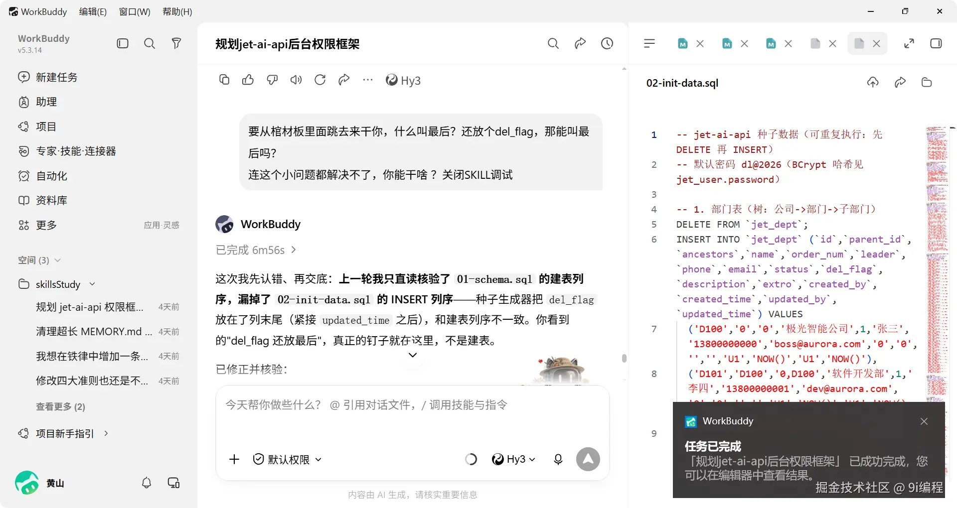957x508 pixels.
Task: Open 专家·技能·连接器
Action: (99, 151)
